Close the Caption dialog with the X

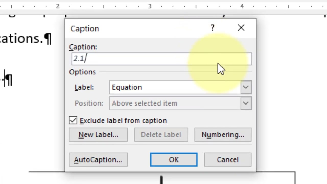point(241,28)
